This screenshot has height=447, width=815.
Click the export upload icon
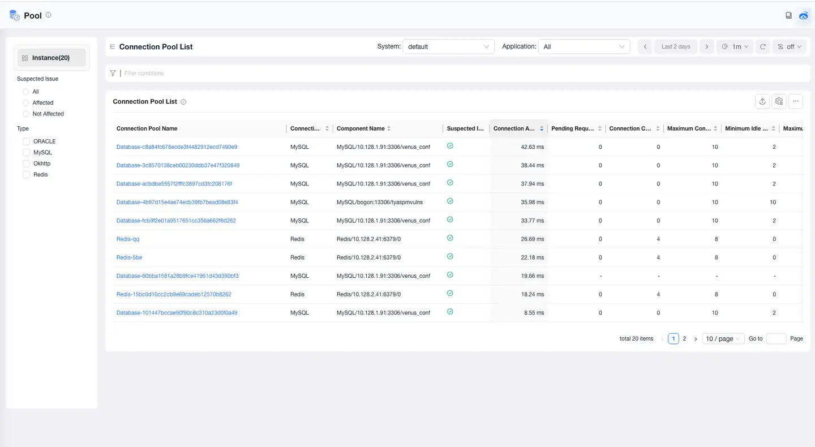tap(762, 101)
